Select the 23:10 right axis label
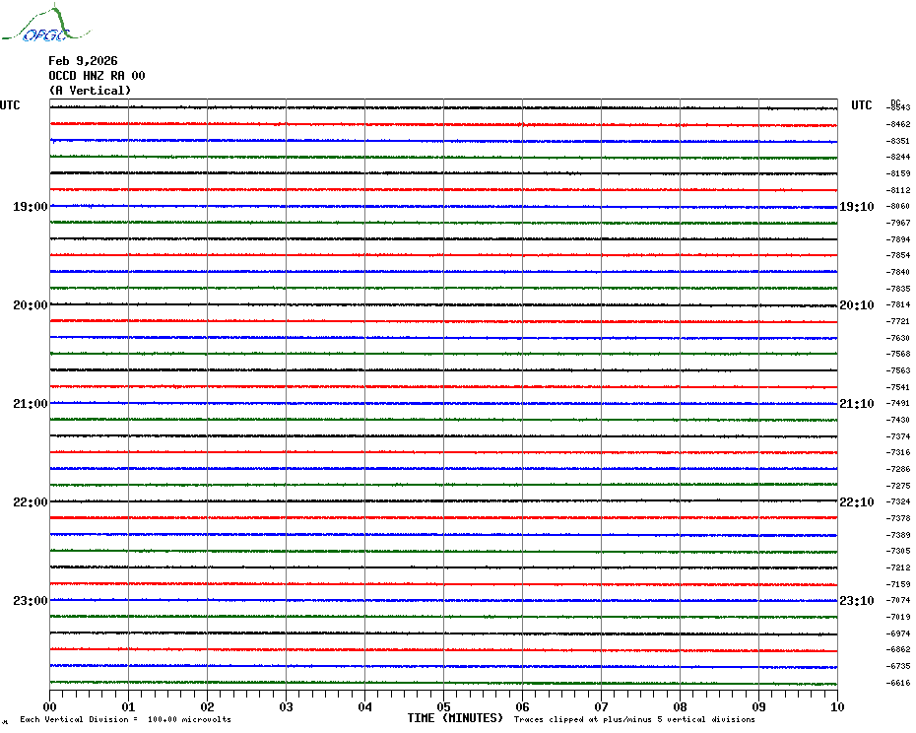This screenshot has height=733, width=916. [856, 601]
